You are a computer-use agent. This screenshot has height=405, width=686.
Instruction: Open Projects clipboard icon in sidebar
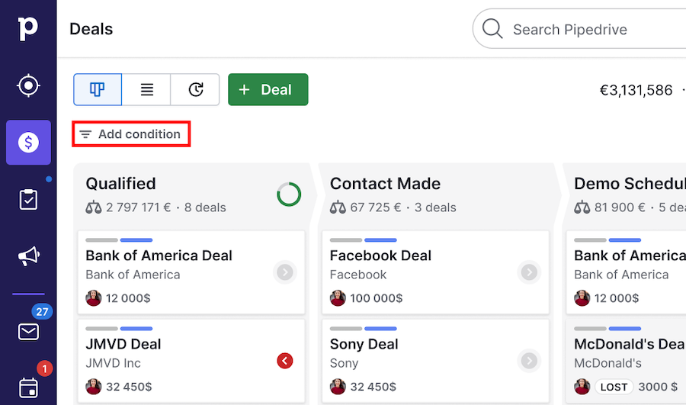pyautogui.click(x=28, y=200)
